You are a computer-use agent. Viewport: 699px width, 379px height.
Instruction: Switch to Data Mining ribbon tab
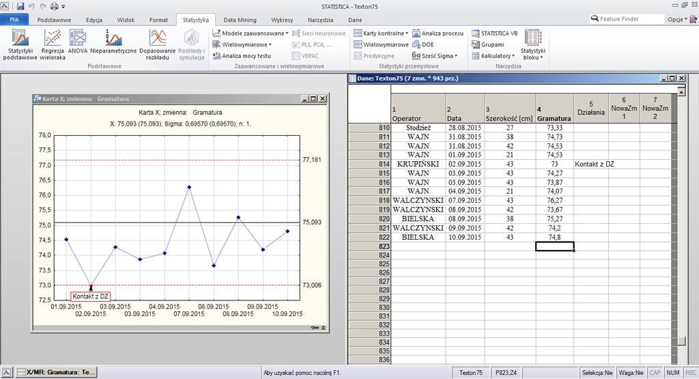240,20
